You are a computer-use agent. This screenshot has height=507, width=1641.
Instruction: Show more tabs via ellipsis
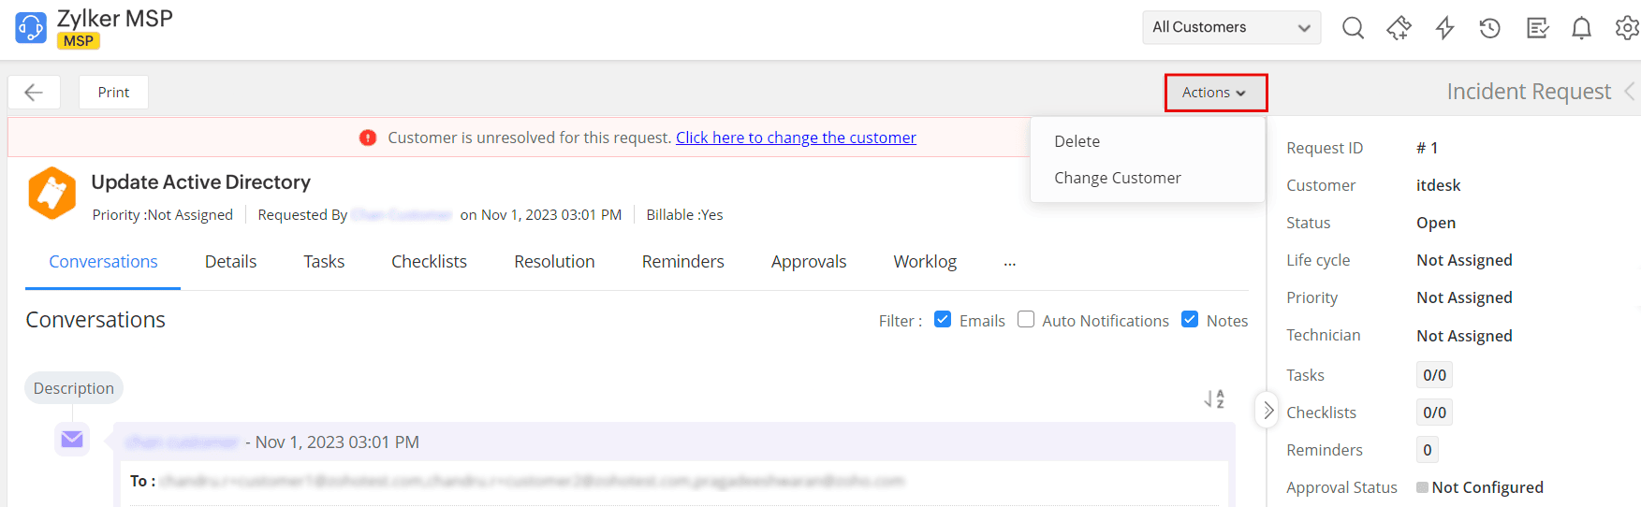1009,263
